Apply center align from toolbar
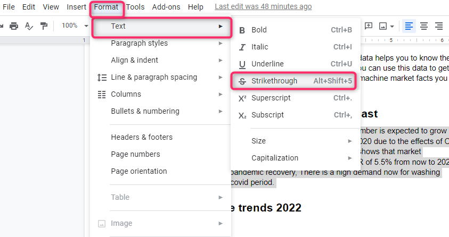This screenshot has width=449, height=237. [424, 26]
